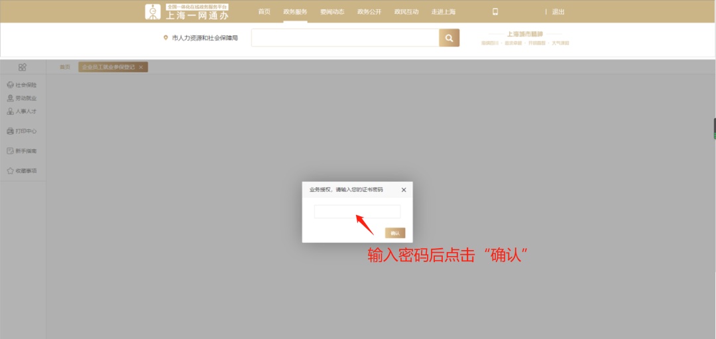Close the 企业员工就业参保登记 tab

click(141, 67)
